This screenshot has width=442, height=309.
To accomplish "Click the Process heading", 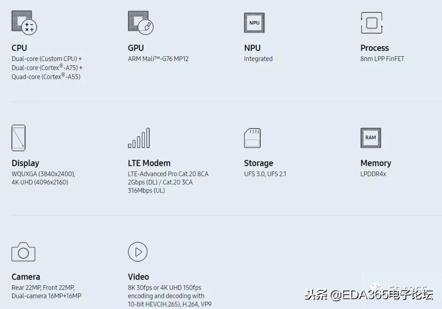I will (374, 48).
